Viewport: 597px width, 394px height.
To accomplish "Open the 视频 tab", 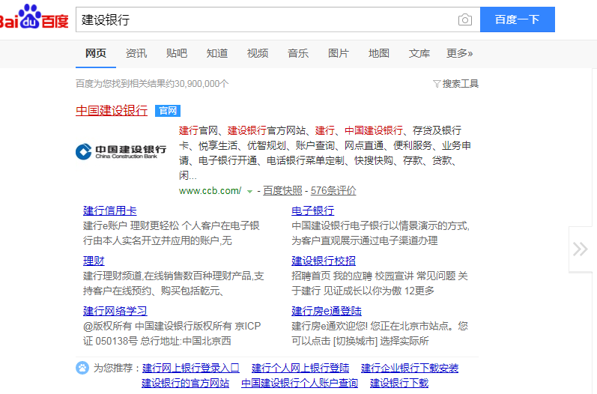I will click(x=258, y=53).
